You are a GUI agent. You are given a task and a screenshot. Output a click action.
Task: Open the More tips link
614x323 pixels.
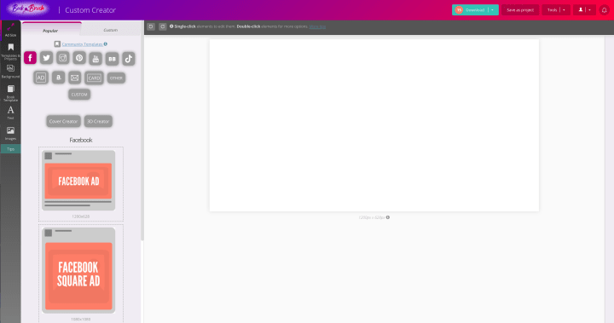(x=317, y=26)
